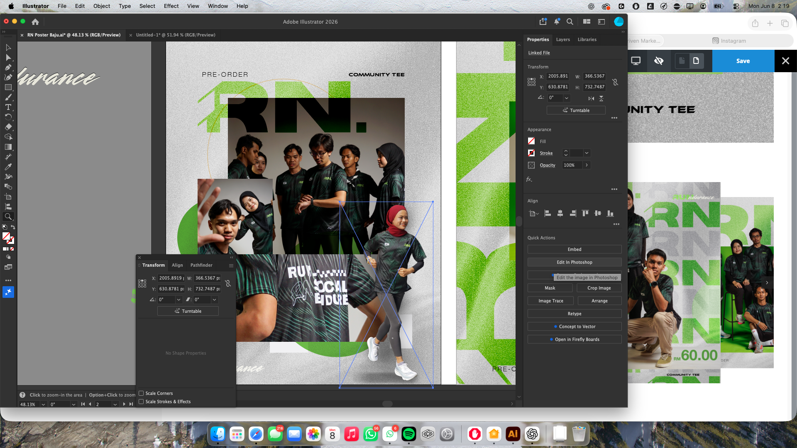
Task: Enable Scale Corners checkbox
Action: point(141,393)
